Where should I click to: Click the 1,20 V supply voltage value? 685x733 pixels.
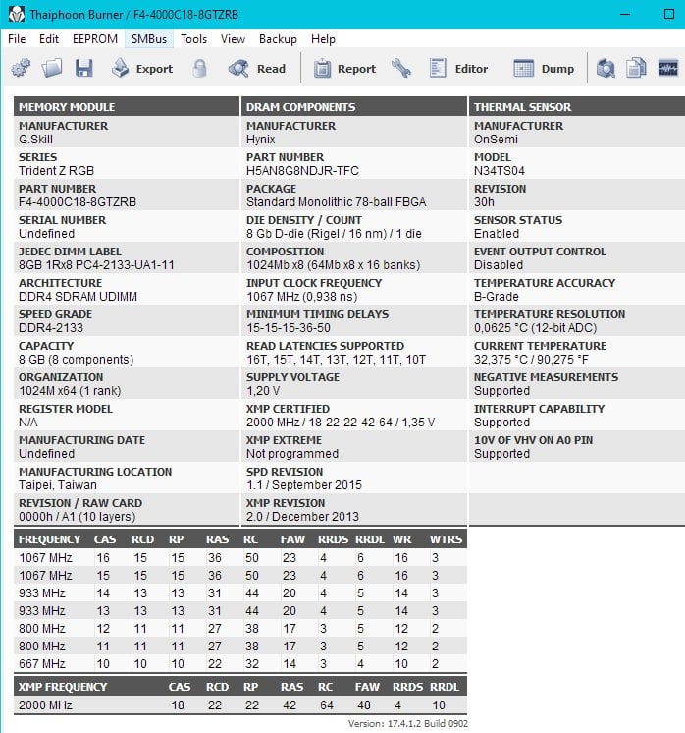263,390
